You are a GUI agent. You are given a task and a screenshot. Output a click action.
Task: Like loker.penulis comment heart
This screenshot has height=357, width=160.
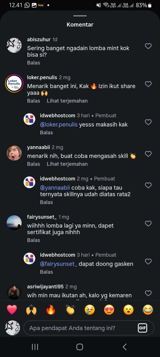coord(148,84)
